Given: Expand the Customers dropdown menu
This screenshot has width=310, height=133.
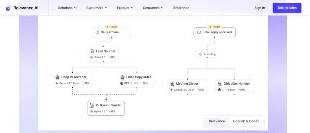Looking at the screenshot, I should (97, 8).
